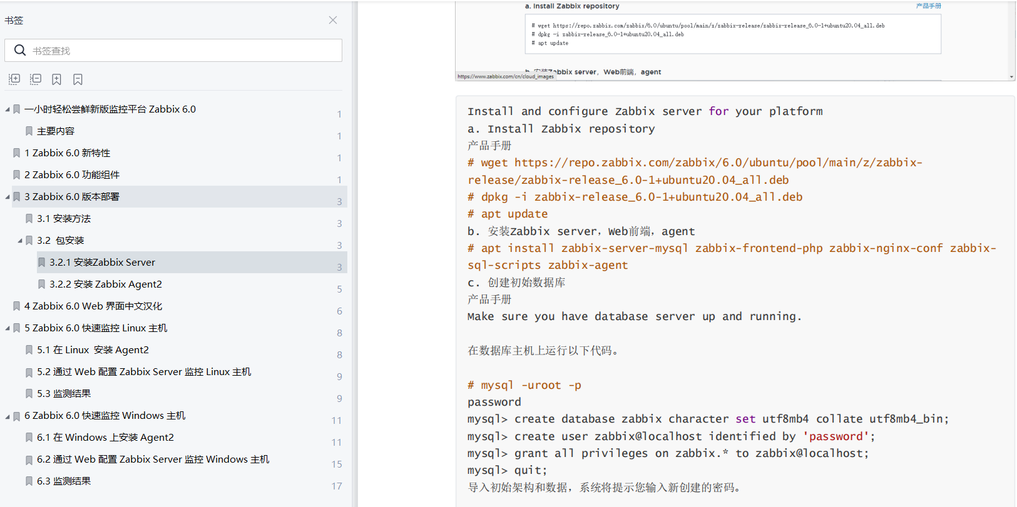Select bookmark 3 Zabbix 6.0 版本部署

(x=72, y=196)
